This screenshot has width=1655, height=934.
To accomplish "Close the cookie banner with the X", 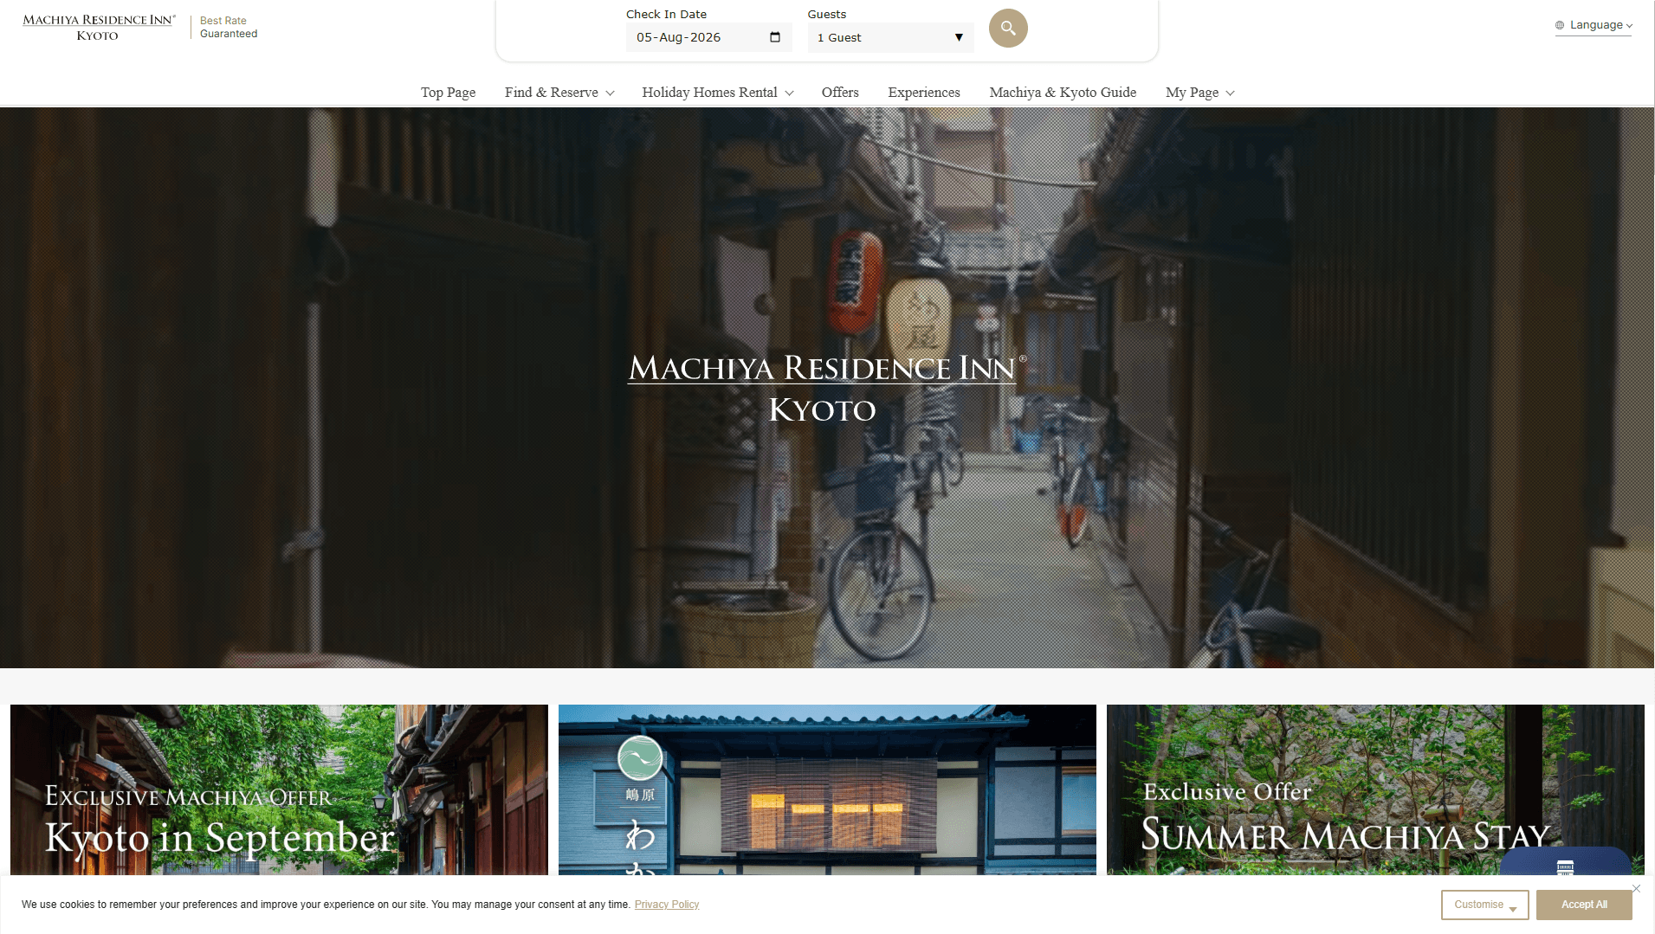I will pos(1636,888).
